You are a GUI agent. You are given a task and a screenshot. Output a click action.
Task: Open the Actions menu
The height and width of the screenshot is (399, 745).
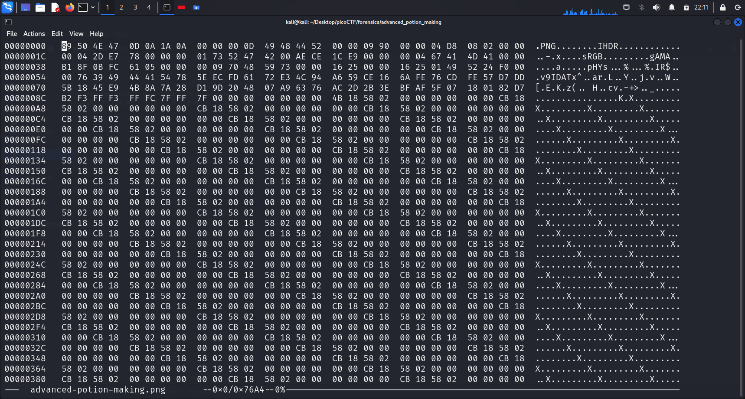34,34
